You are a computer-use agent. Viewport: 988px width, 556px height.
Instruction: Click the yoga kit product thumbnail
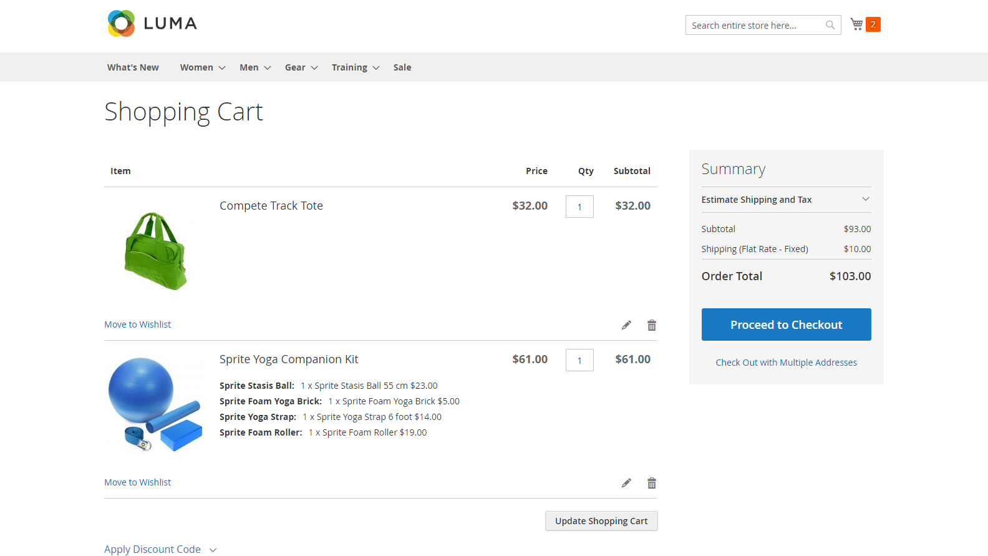(x=155, y=404)
